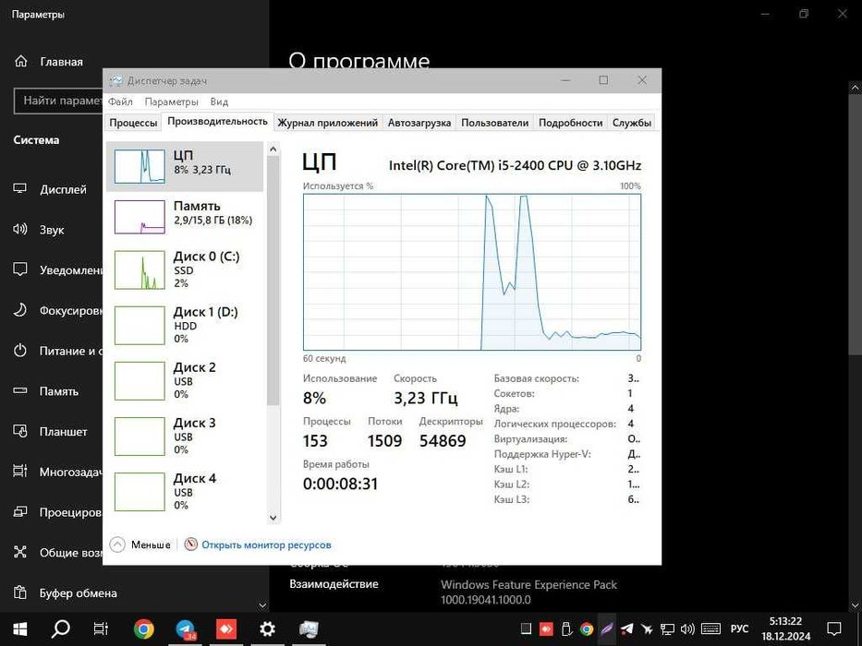
Task: Click the device list scrollbar thumb
Action: click(x=273, y=281)
